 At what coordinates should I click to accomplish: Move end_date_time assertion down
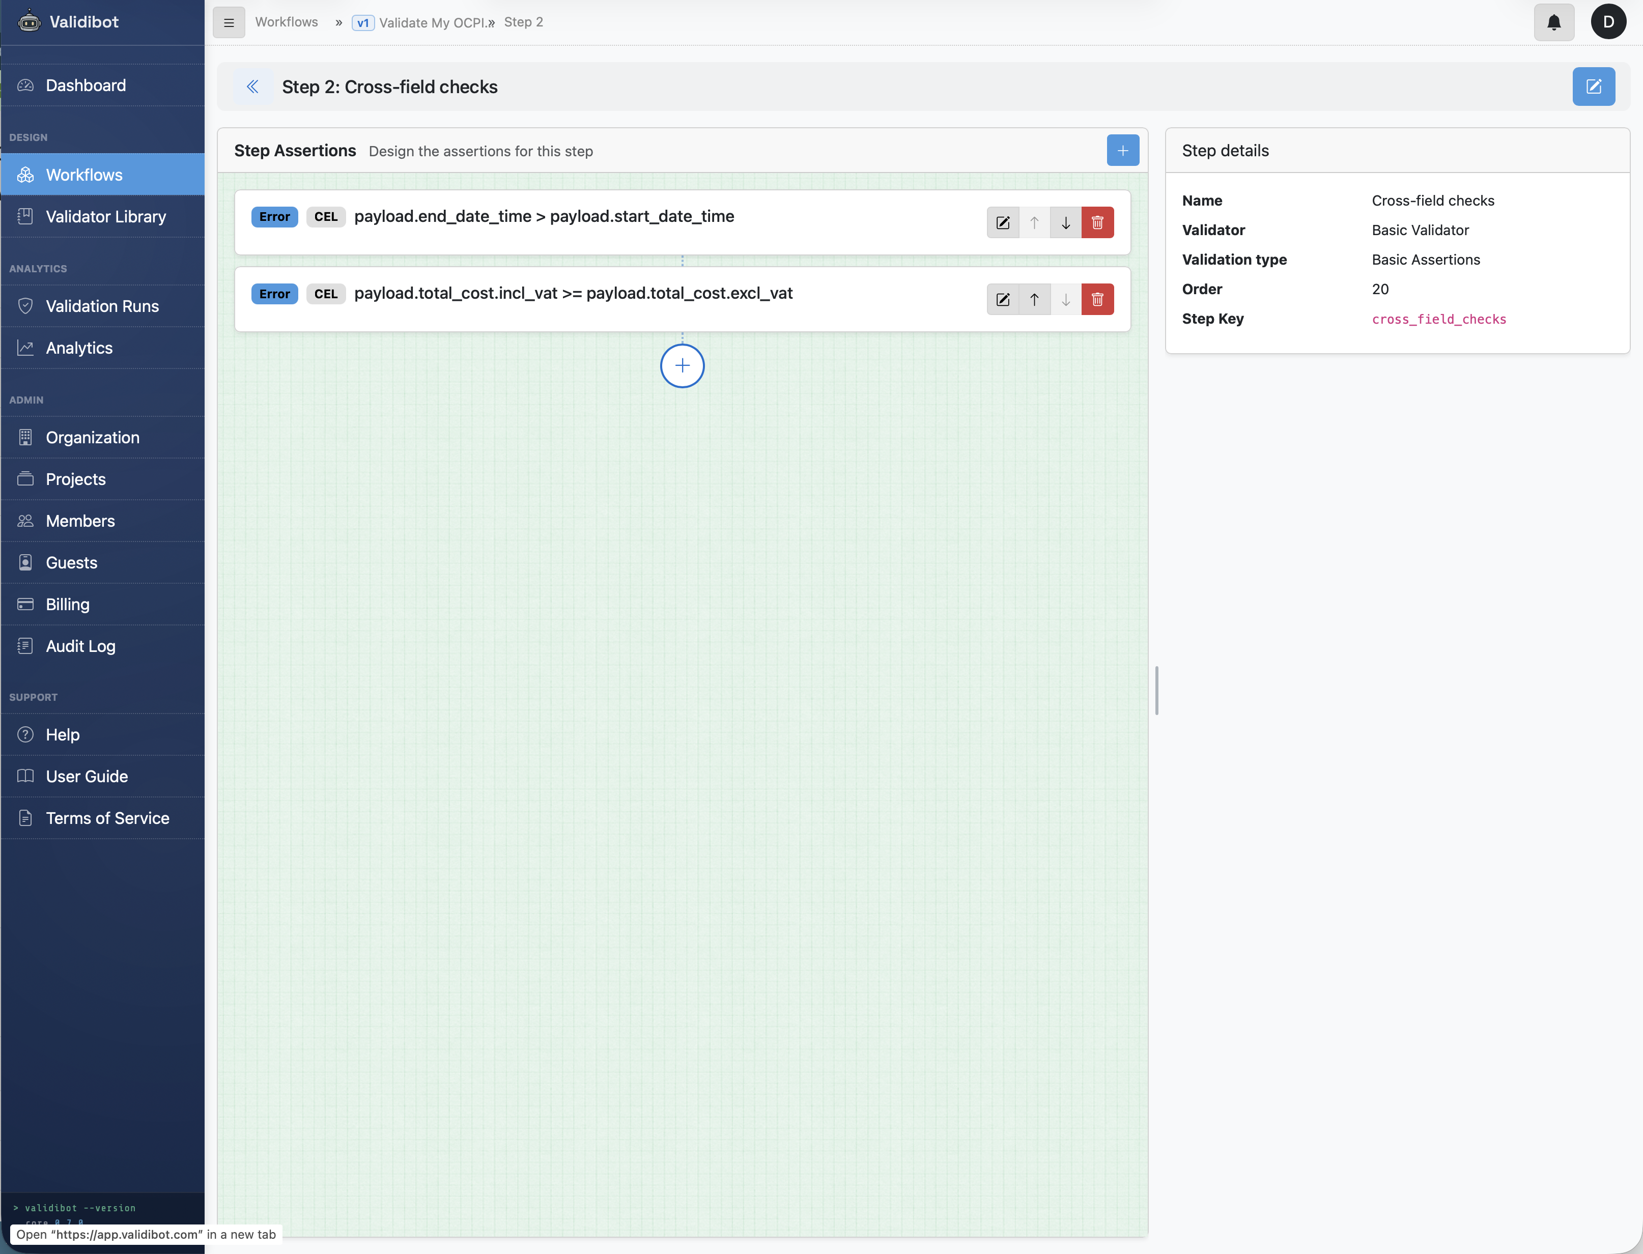1065,222
